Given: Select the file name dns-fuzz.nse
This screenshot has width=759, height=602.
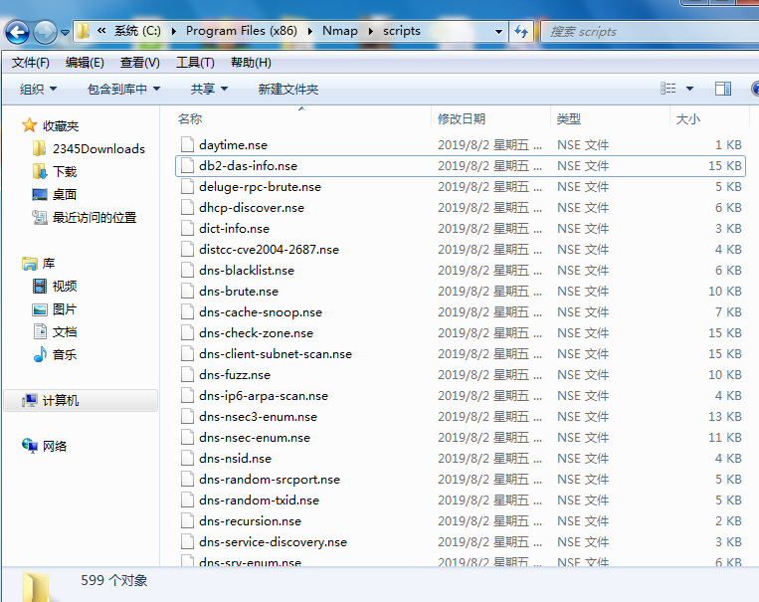Looking at the screenshot, I should coord(235,374).
